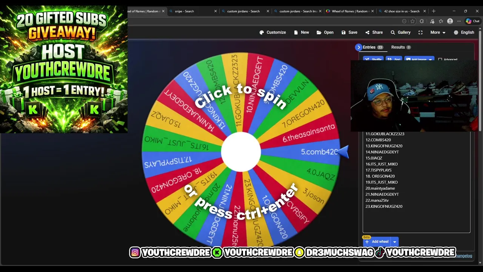Enable the Advanced checkbox
483x272 pixels.
[440, 59]
